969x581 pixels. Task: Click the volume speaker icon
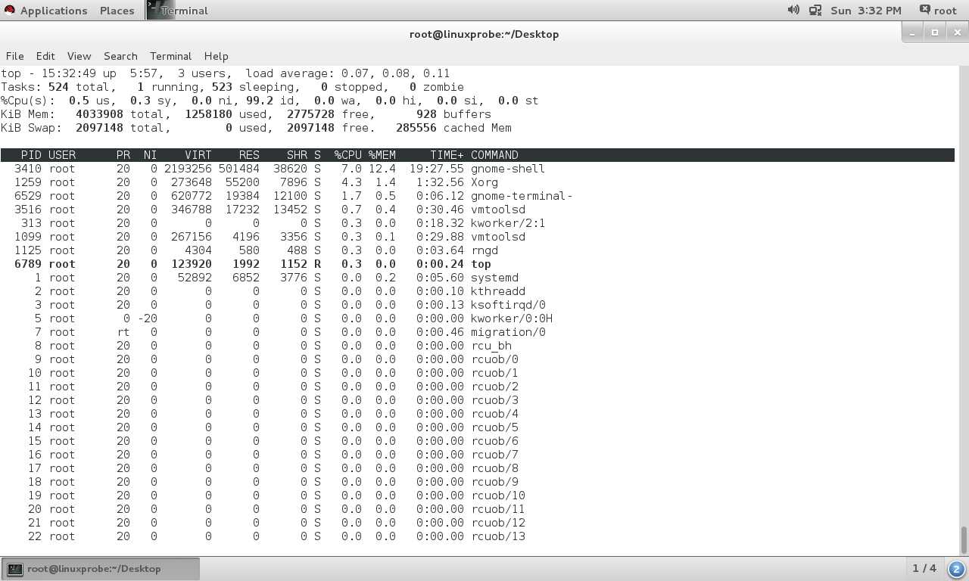793,10
